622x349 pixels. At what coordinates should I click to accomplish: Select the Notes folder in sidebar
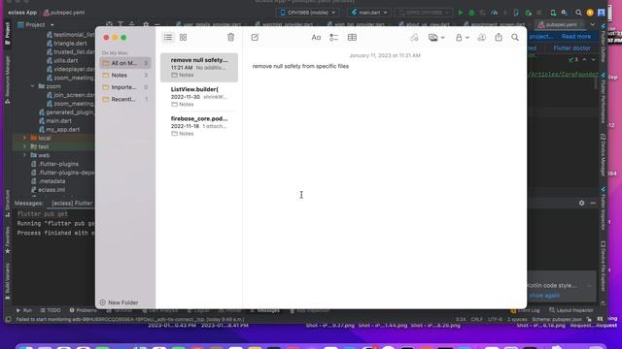coord(125,76)
